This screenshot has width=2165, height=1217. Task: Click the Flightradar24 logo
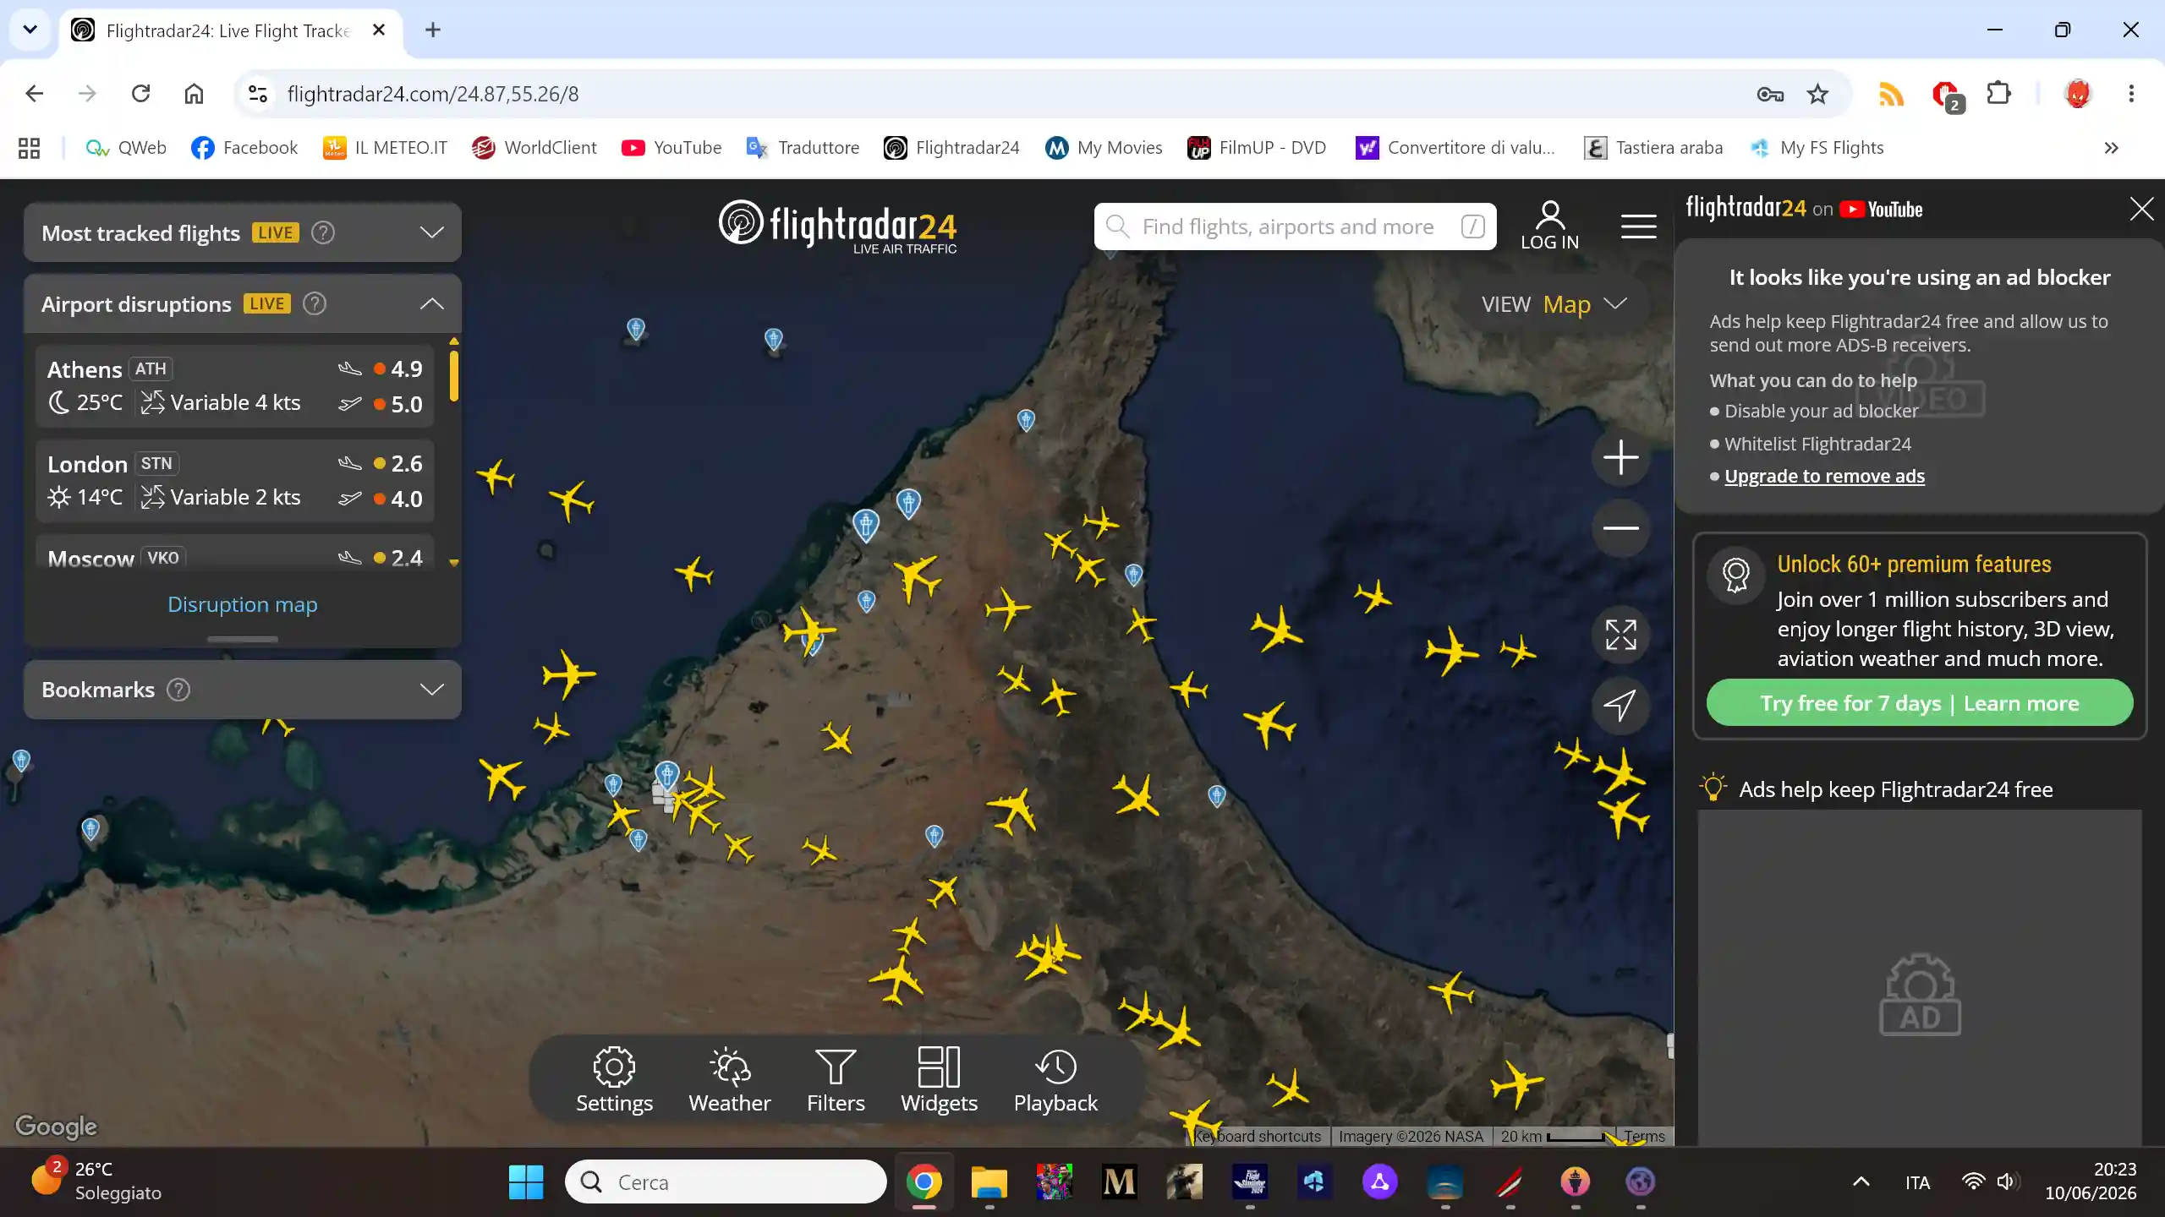pos(837,226)
